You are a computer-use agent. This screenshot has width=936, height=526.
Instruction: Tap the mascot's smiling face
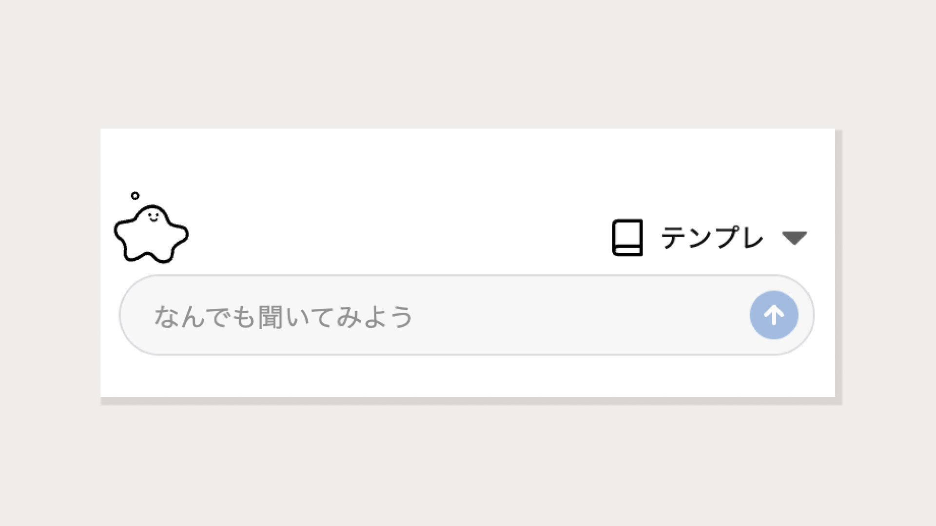(x=153, y=217)
